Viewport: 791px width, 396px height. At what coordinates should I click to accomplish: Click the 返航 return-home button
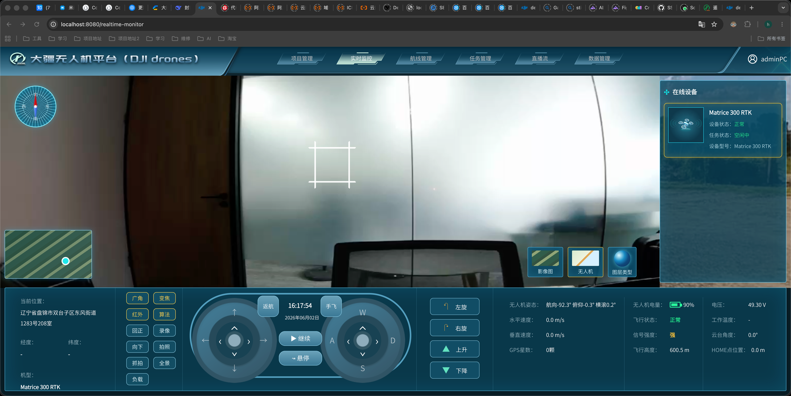268,306
